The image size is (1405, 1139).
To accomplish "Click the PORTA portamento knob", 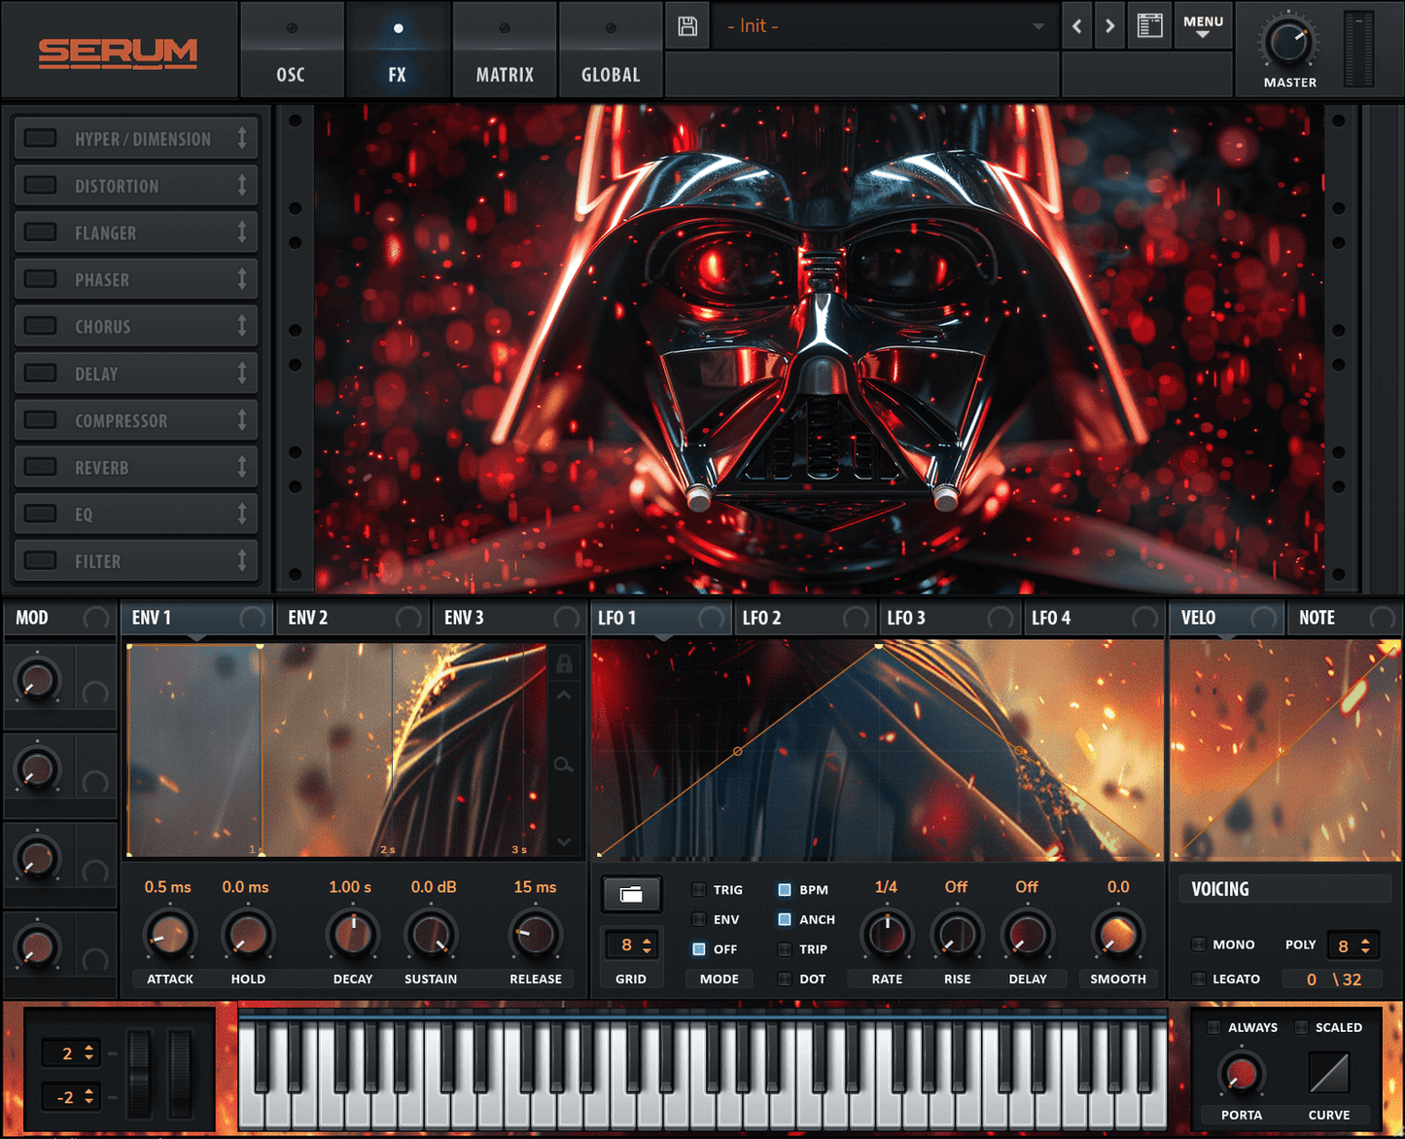I will tap(1242, 1074).
